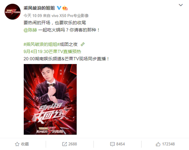Open the vivo X50 Pro专业影像 source link
Image resolution: width=189 pixels, height=150 pixels.
coord(70,16)
